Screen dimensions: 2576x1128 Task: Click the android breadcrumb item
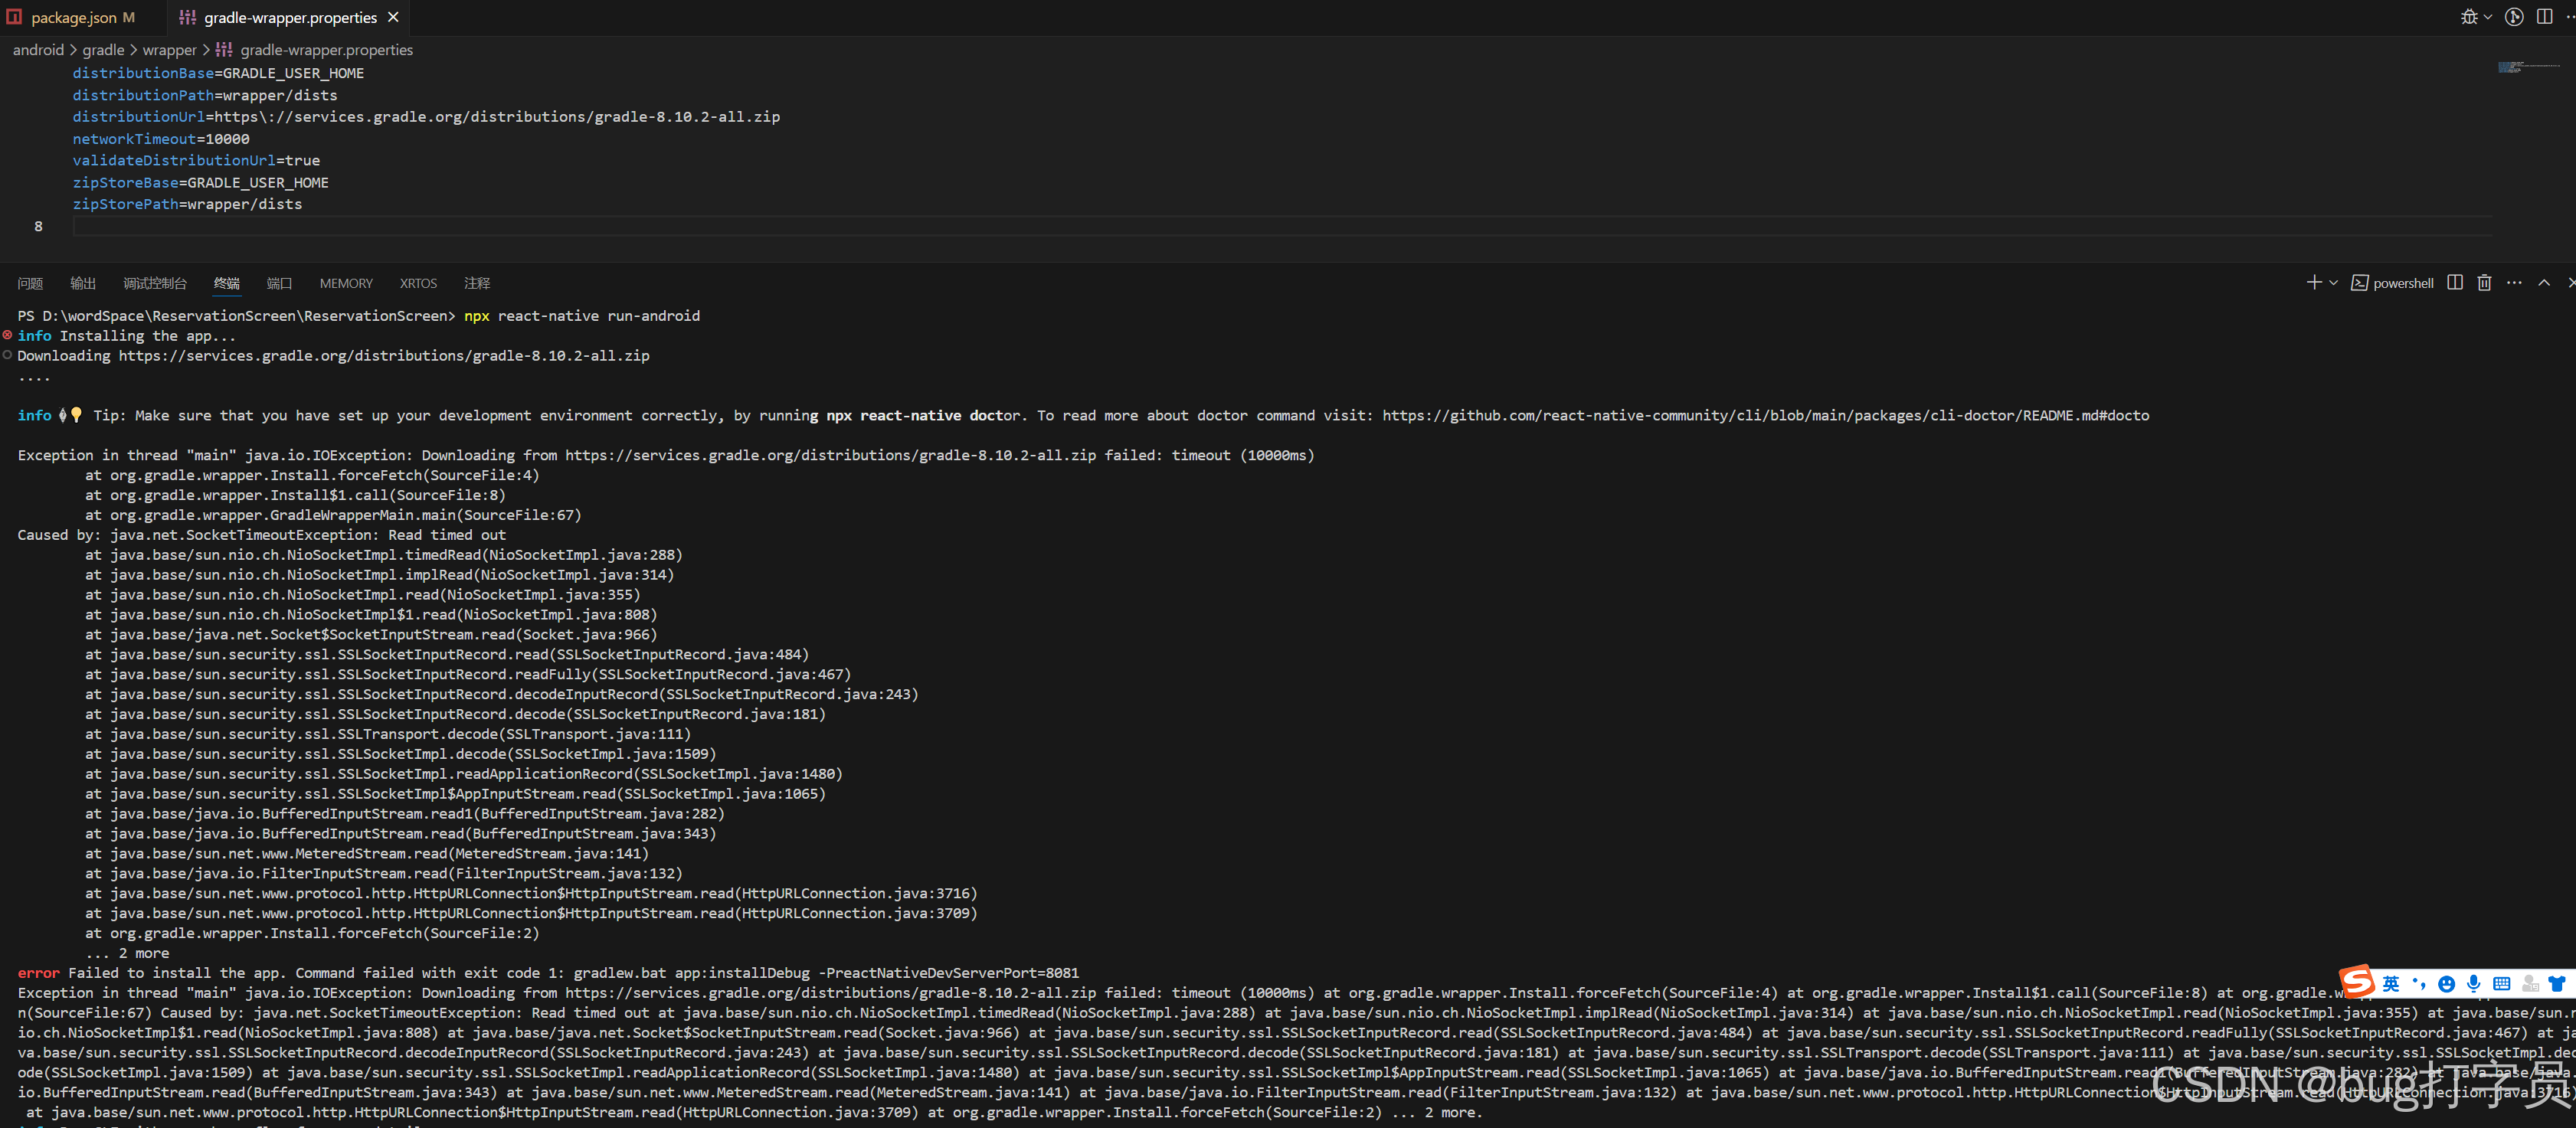(x=38, y=50)
